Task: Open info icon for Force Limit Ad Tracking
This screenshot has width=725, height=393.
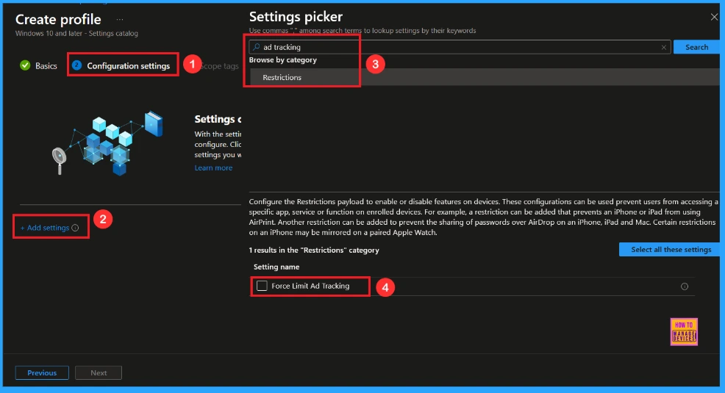Action: [685, 286]
